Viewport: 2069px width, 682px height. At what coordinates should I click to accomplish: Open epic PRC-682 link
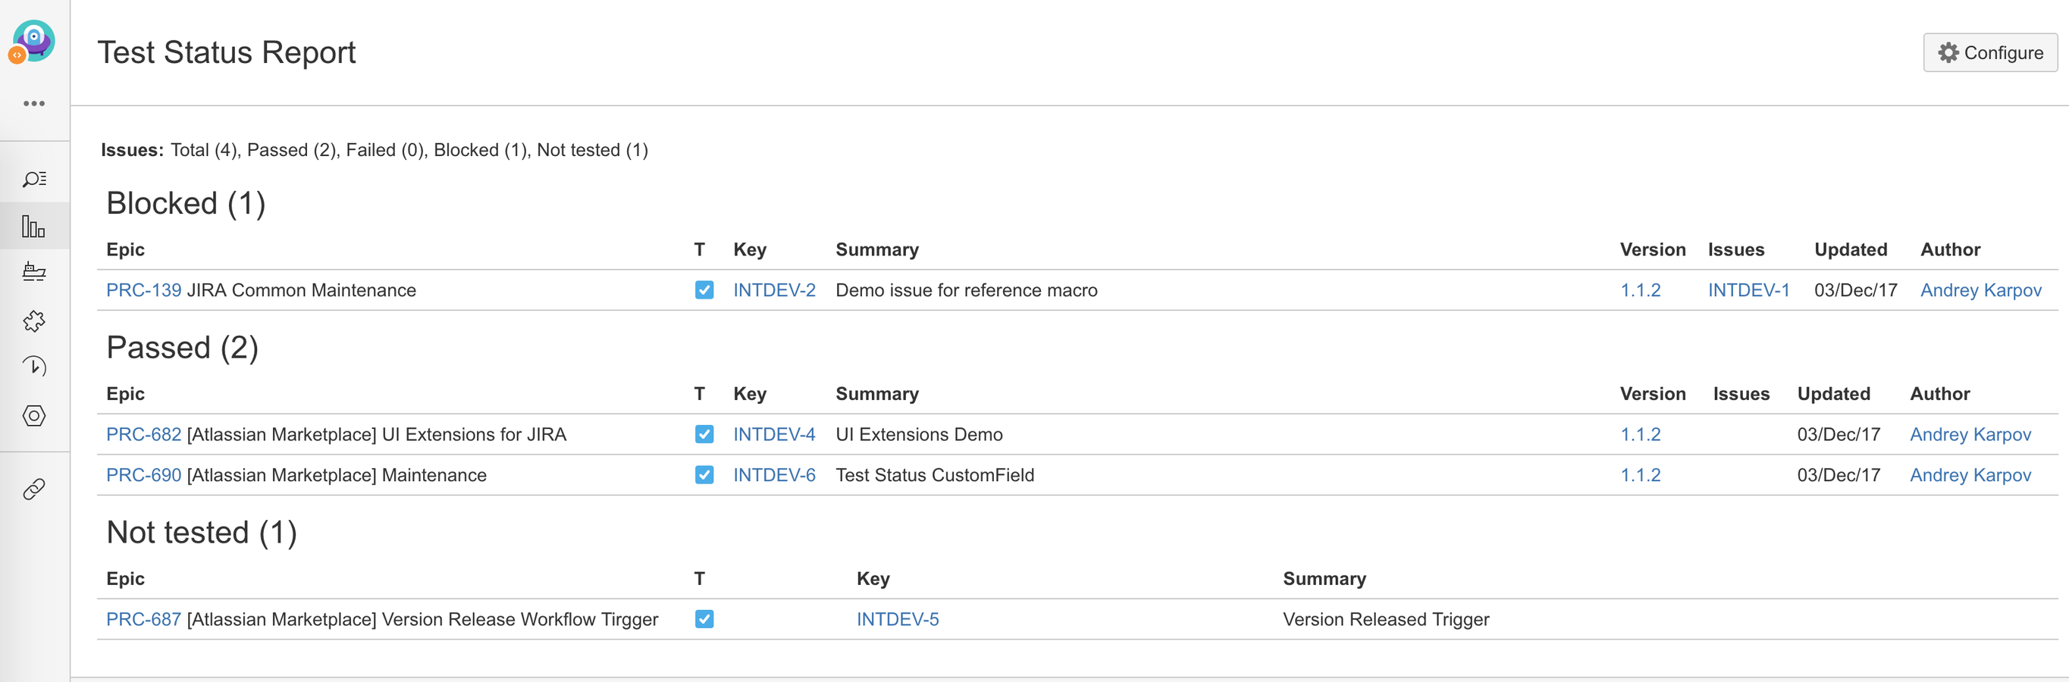point(144,435)
